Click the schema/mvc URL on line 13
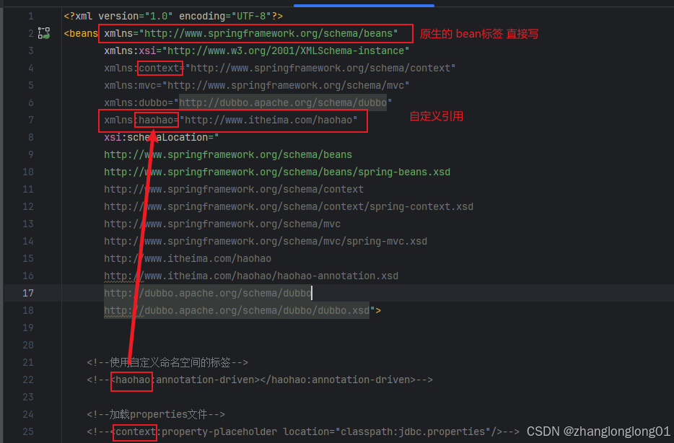674x443 pixels. [222, 224]
